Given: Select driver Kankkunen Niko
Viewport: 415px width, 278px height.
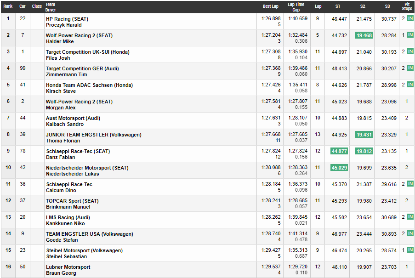Looking at the screenshot, I should click(65, 223).
